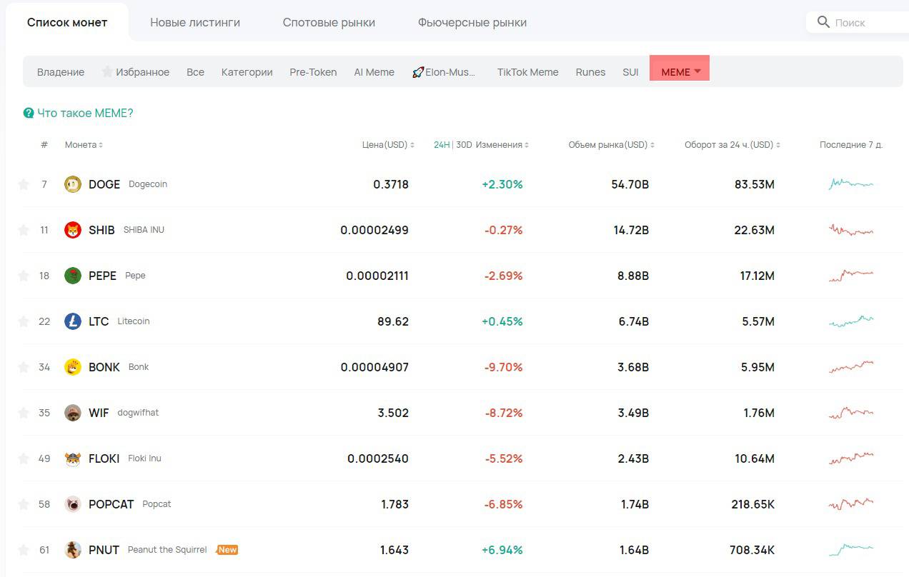Select the SUI filter
This screenshot has height=577, width=909.
(x=630, y=72)
